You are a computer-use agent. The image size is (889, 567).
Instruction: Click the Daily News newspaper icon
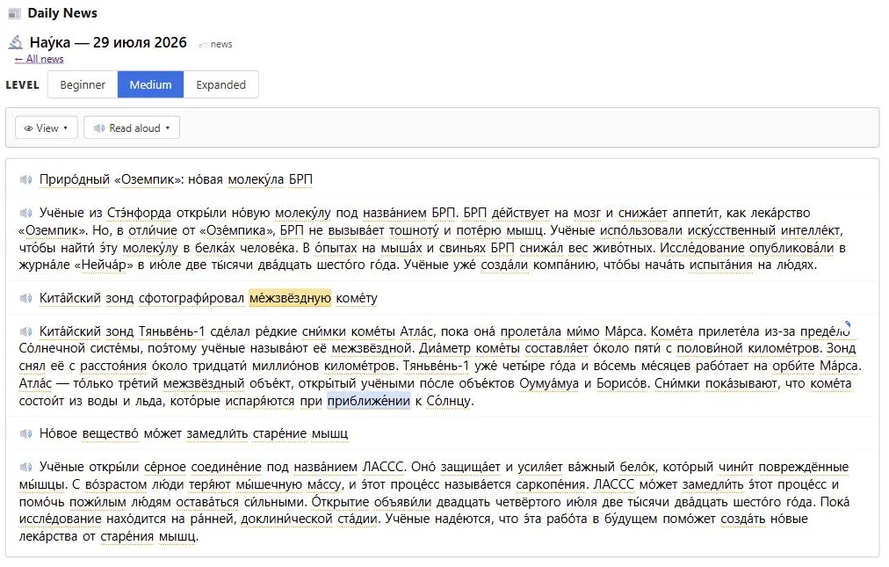point(14,13)
